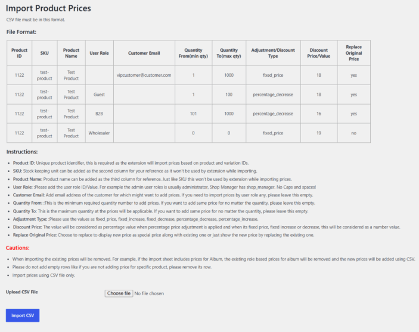Select the Discount Price/Value header
Image resolution: width=419 pixels, height=332 pixels.
pyautogui.click(x=319, y=53)
